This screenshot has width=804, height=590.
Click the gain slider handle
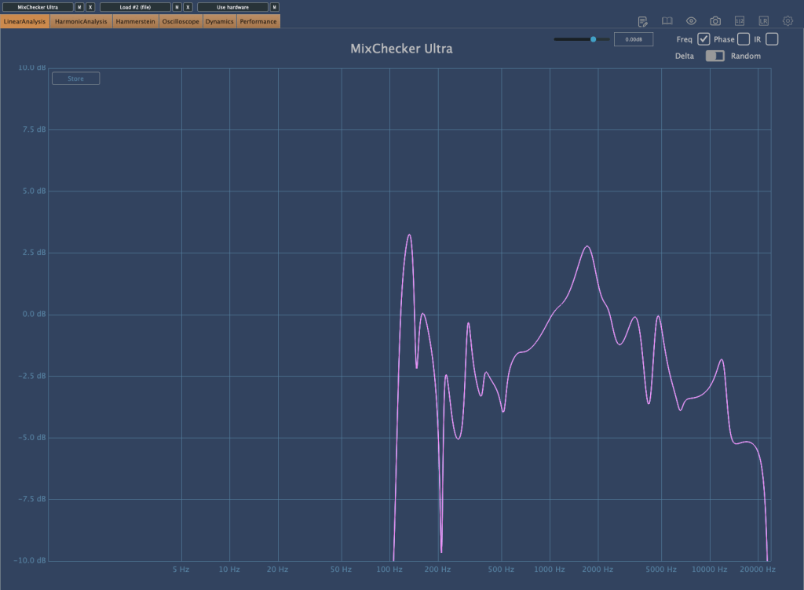coord(594,39)
